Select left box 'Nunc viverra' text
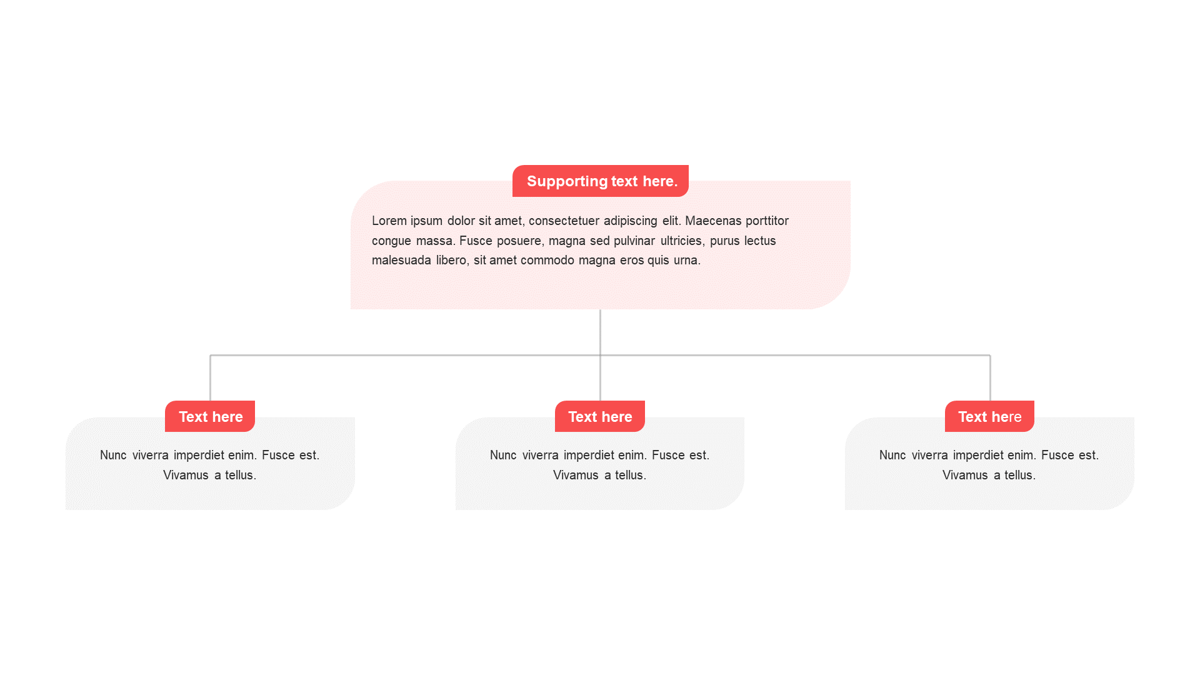 click(x=210, y=465)
